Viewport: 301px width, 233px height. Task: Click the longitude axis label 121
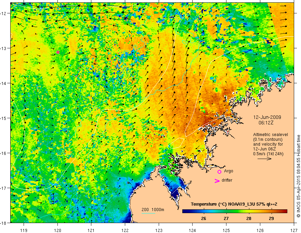coord(91,230)
